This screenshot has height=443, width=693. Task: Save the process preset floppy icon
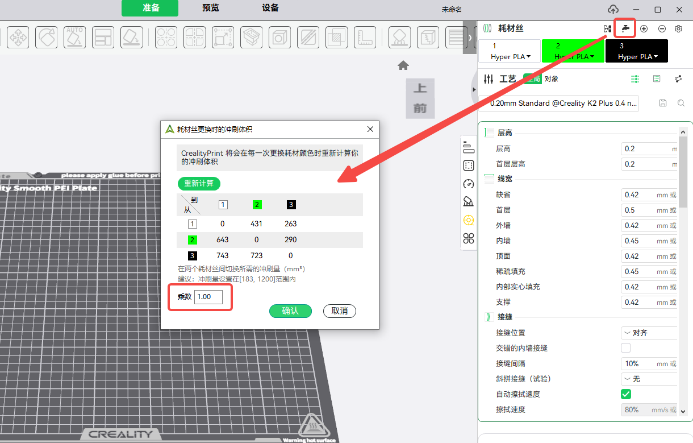pyautogui.click(x=663, y=103)
